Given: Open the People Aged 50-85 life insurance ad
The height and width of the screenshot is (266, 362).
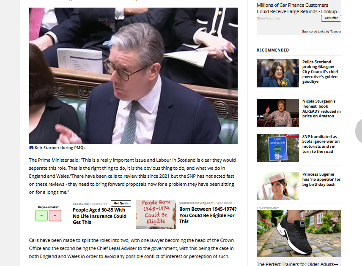Looking at the screenshot, I should [x=99, y=216].
